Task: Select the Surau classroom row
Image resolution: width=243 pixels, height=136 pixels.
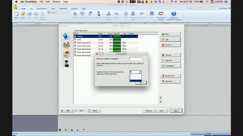Action: coord(106,40)
